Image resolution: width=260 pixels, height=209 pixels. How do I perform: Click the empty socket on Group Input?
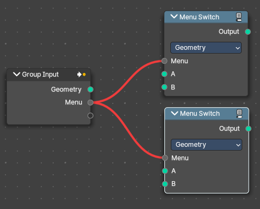[x=90, y=116]
